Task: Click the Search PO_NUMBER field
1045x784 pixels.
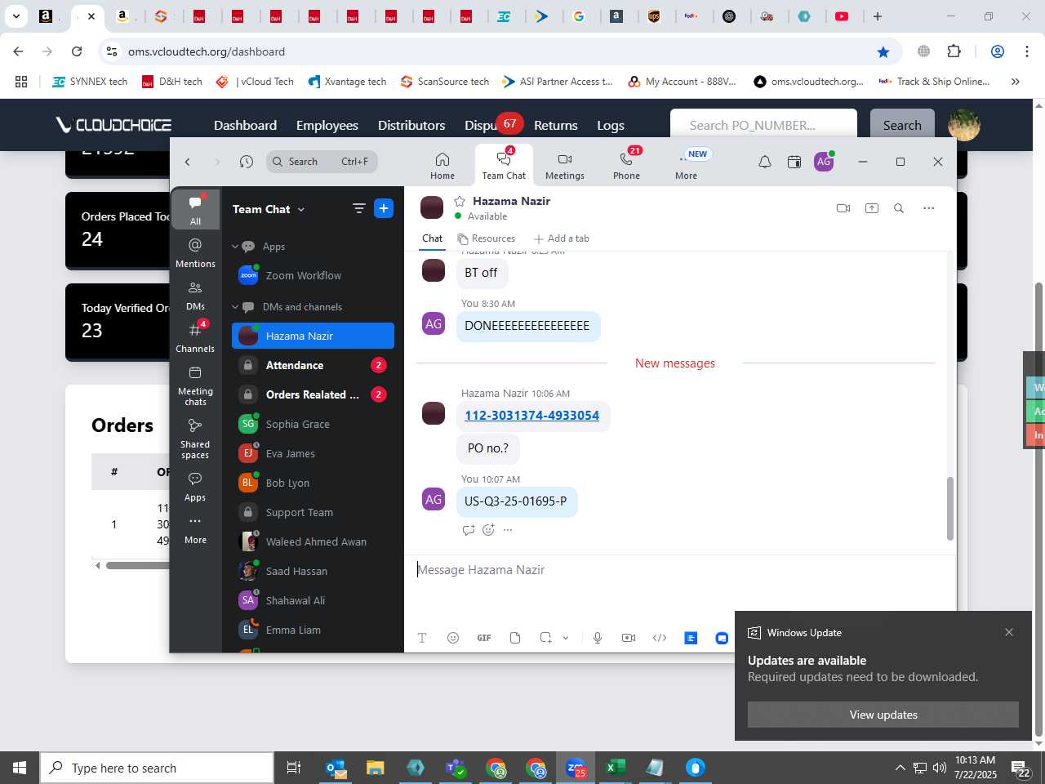Action: 763,125
